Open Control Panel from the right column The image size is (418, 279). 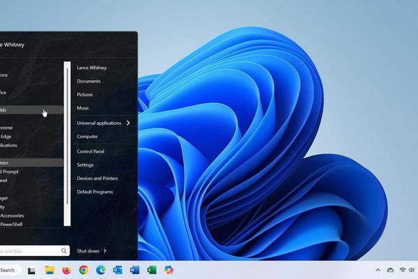coord(91,151)
